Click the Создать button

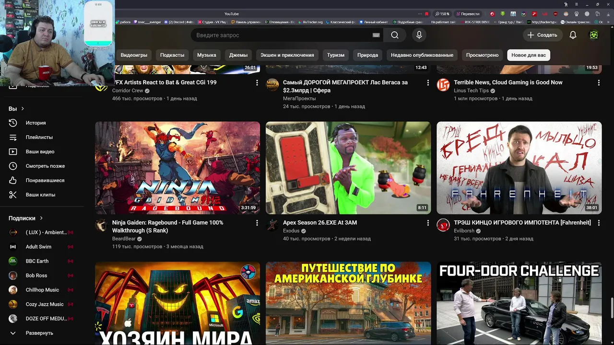point(542,35)
